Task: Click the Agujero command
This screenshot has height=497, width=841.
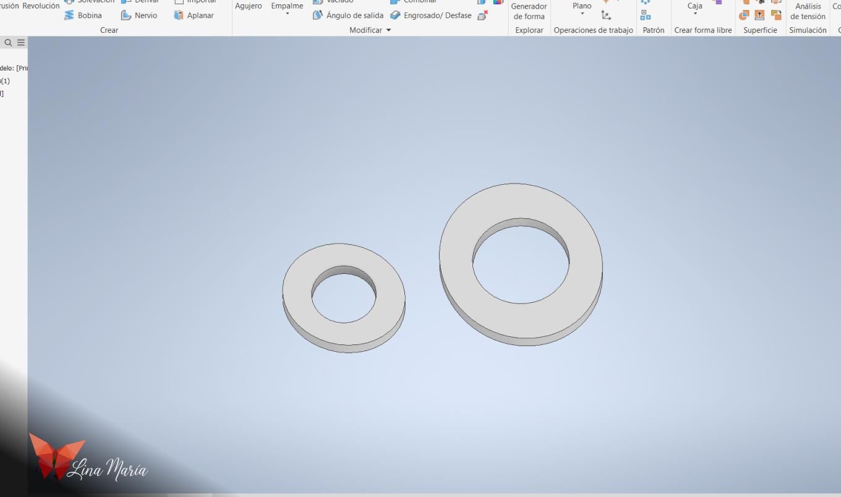Action: click(249, 6)
